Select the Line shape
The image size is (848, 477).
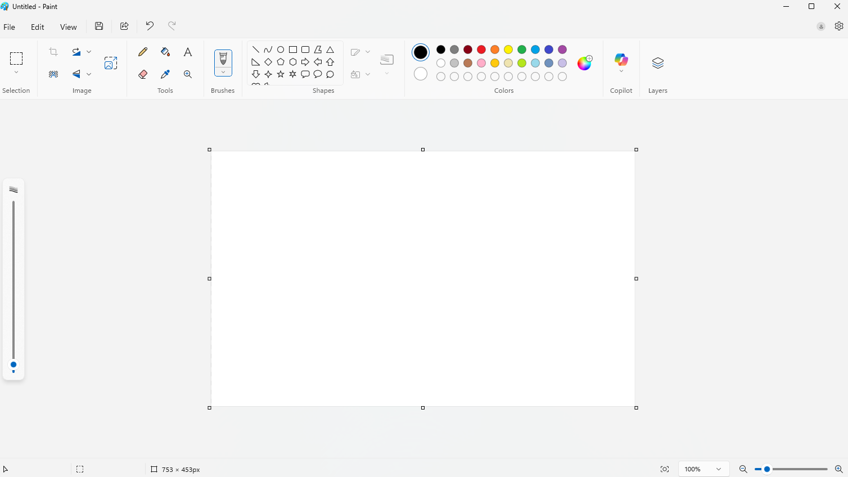click(256, 49)
